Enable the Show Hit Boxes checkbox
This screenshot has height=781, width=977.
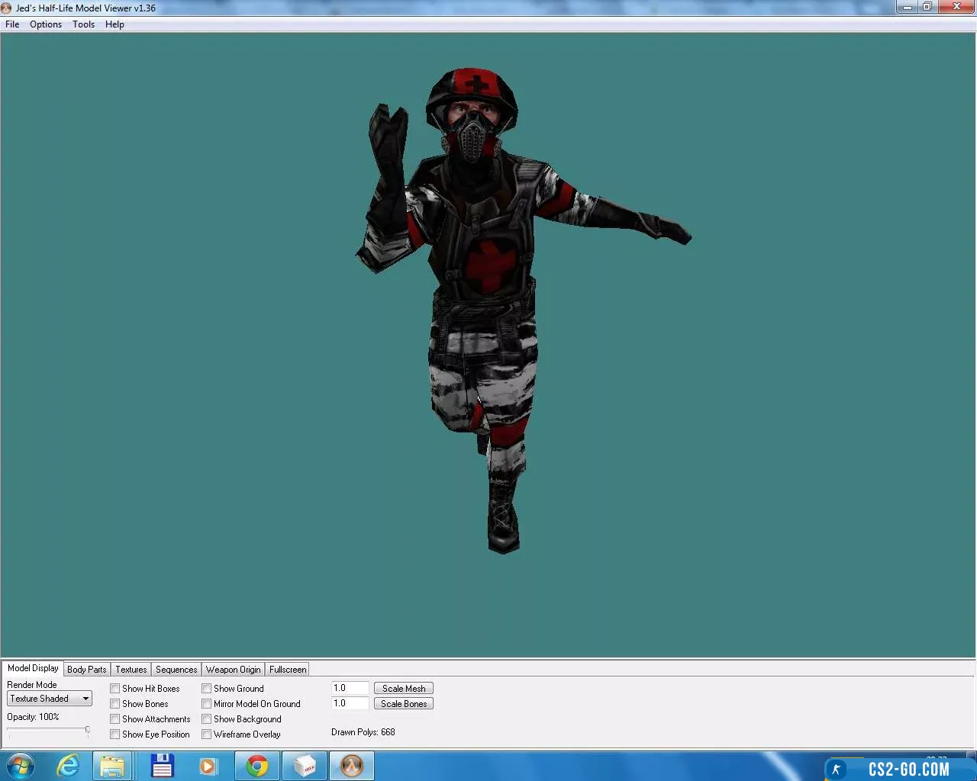[115, 689]
